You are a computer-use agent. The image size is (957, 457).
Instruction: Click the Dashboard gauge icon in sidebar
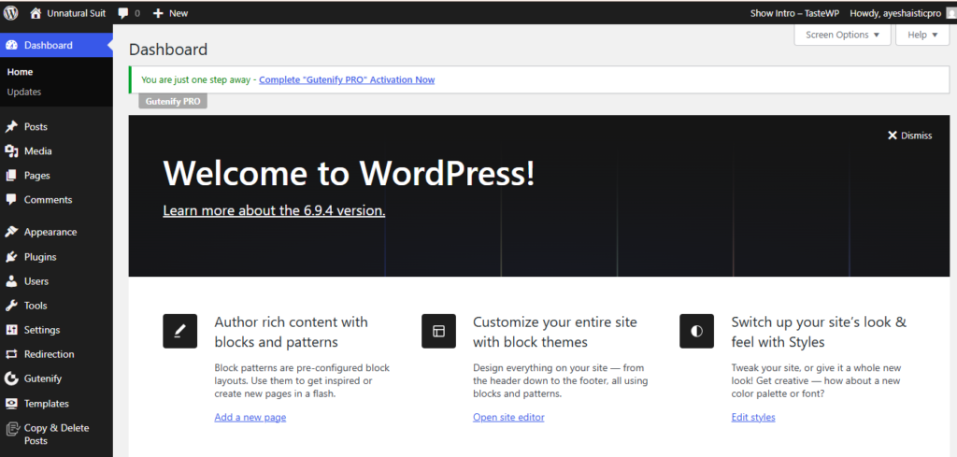coord(11,45)
